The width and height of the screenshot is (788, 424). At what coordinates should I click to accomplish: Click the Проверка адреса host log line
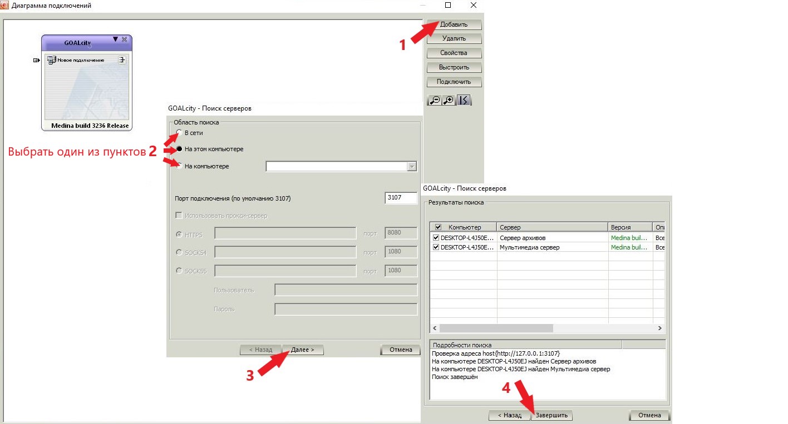[x=496, y=353]
